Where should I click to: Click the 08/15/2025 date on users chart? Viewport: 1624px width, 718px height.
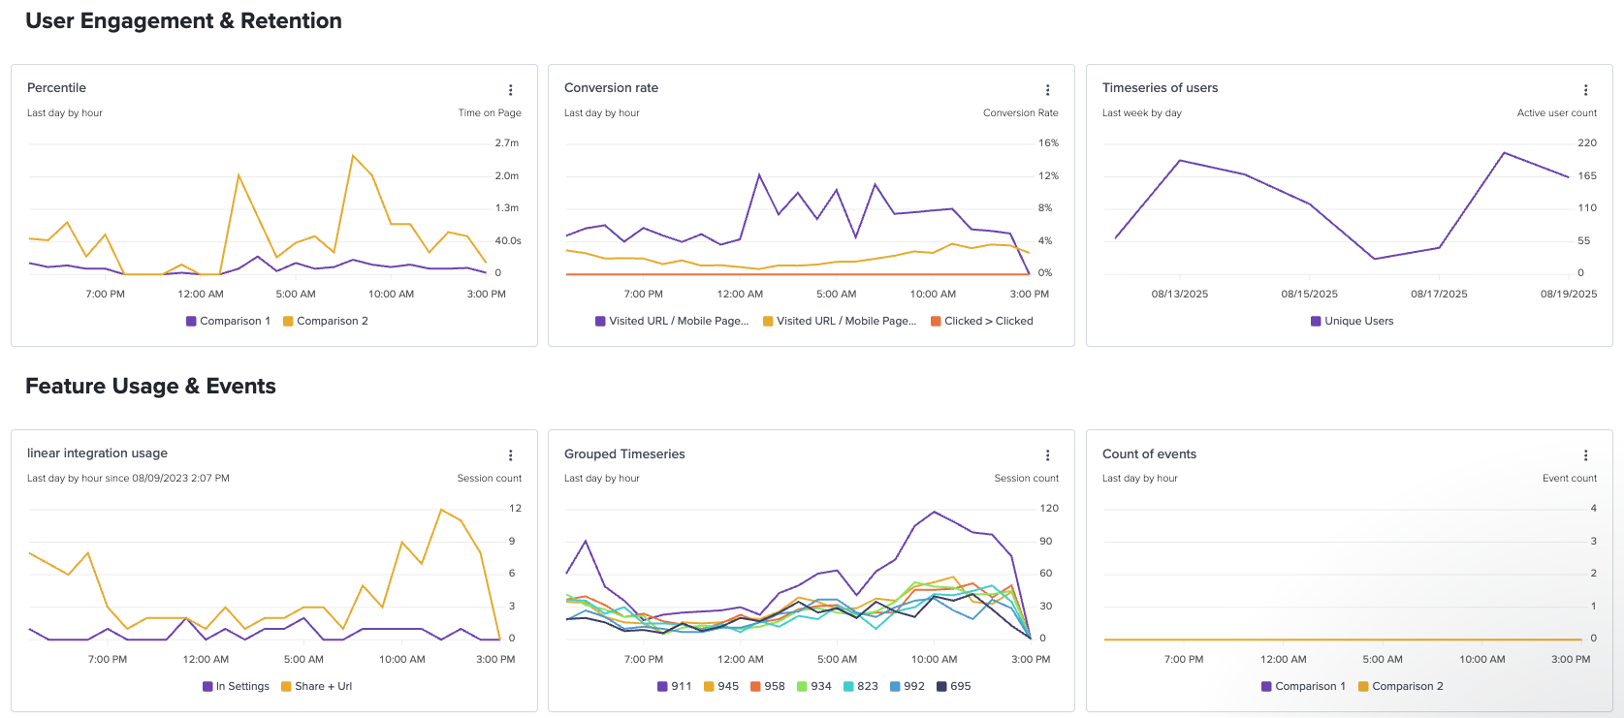(1310, 294)
